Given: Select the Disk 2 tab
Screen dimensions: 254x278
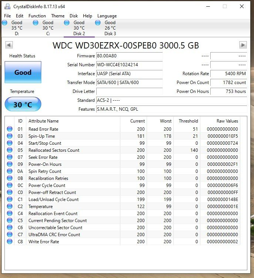Looking at the screenshot, I should click(79, 28).
